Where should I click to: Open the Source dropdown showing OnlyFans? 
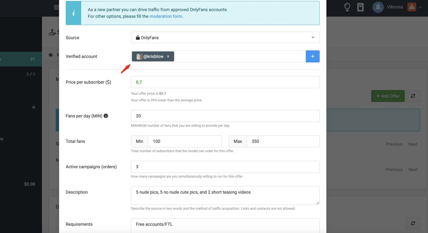click(x=225, y=37)
